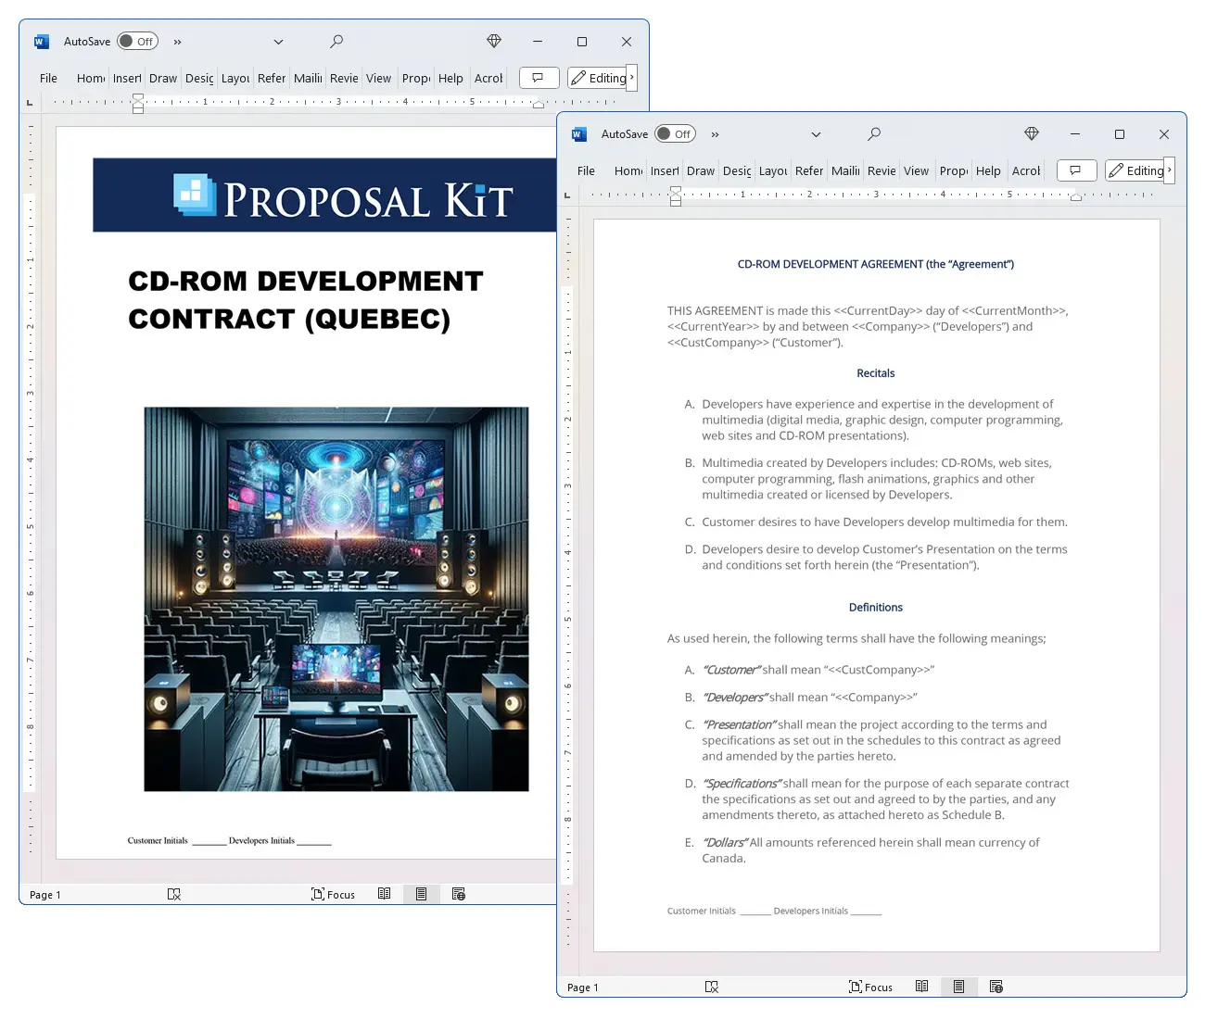Select Web Layout view in the front status bar
Image resolution: width=1205 pixels, height=1019 pixels.
click(x=996, y=987)
